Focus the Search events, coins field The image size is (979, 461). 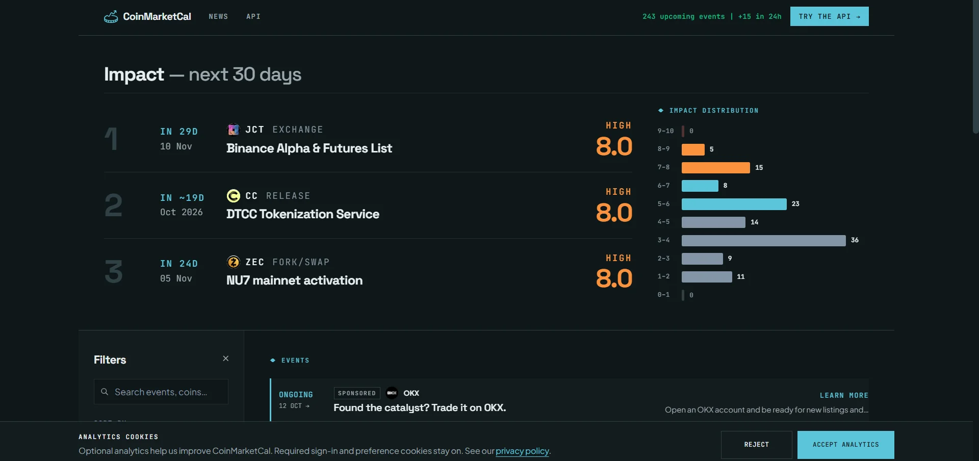tap(161, 392)
